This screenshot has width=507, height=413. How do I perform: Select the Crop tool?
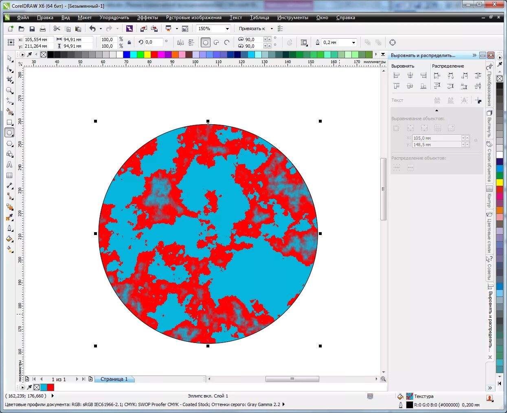[10, 79]
